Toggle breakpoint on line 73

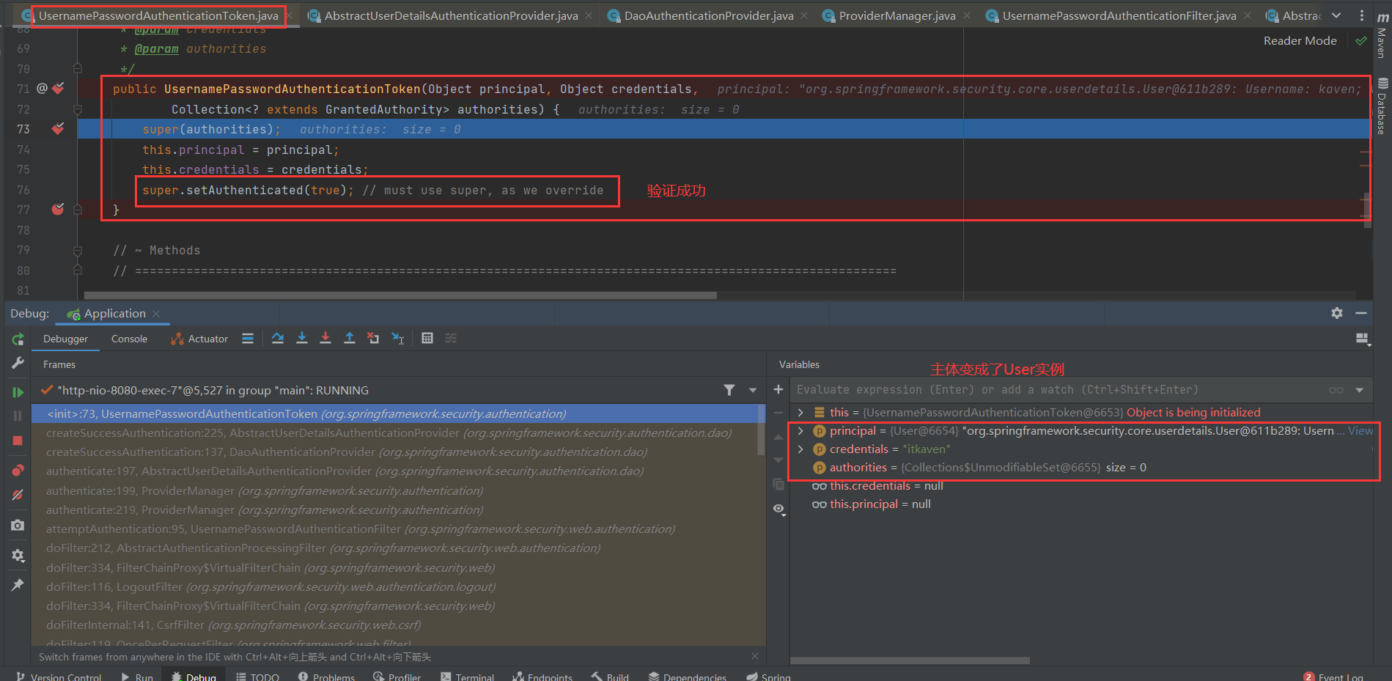pos(58,129)
